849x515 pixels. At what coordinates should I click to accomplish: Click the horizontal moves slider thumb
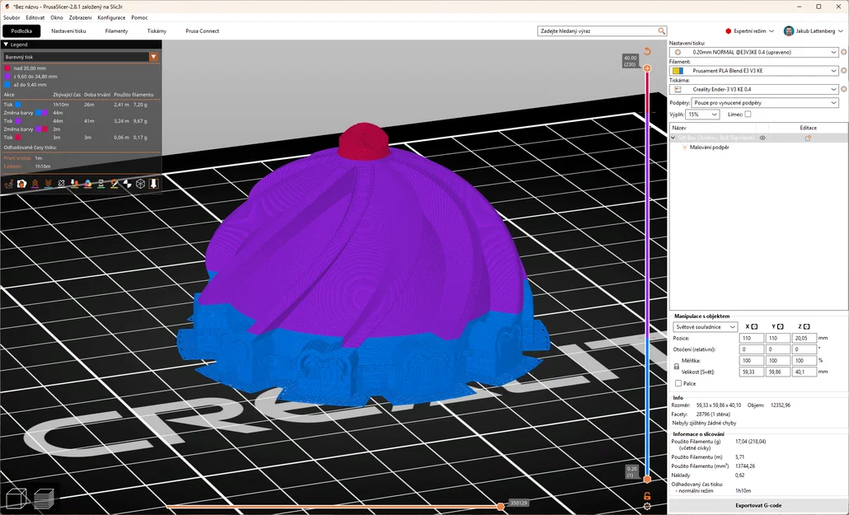pos(501,506)
